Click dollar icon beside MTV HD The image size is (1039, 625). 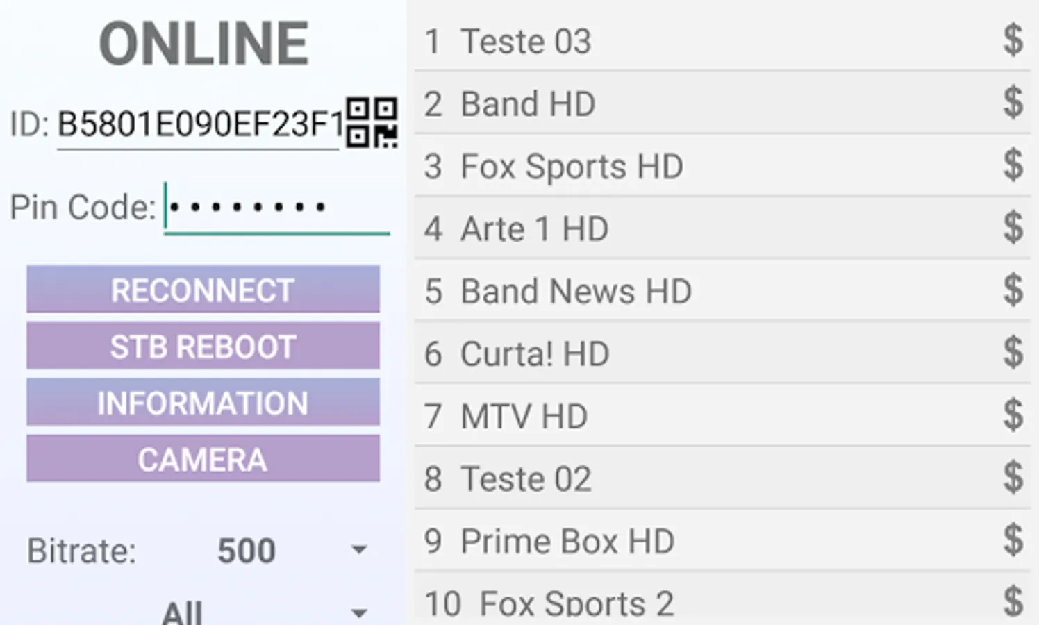(x=1013, y=415)
